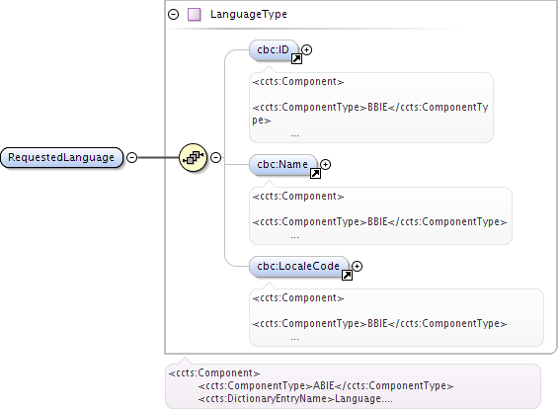Click the yellow sequence compositor icon

pyautogui.click(x=193, y=157)
